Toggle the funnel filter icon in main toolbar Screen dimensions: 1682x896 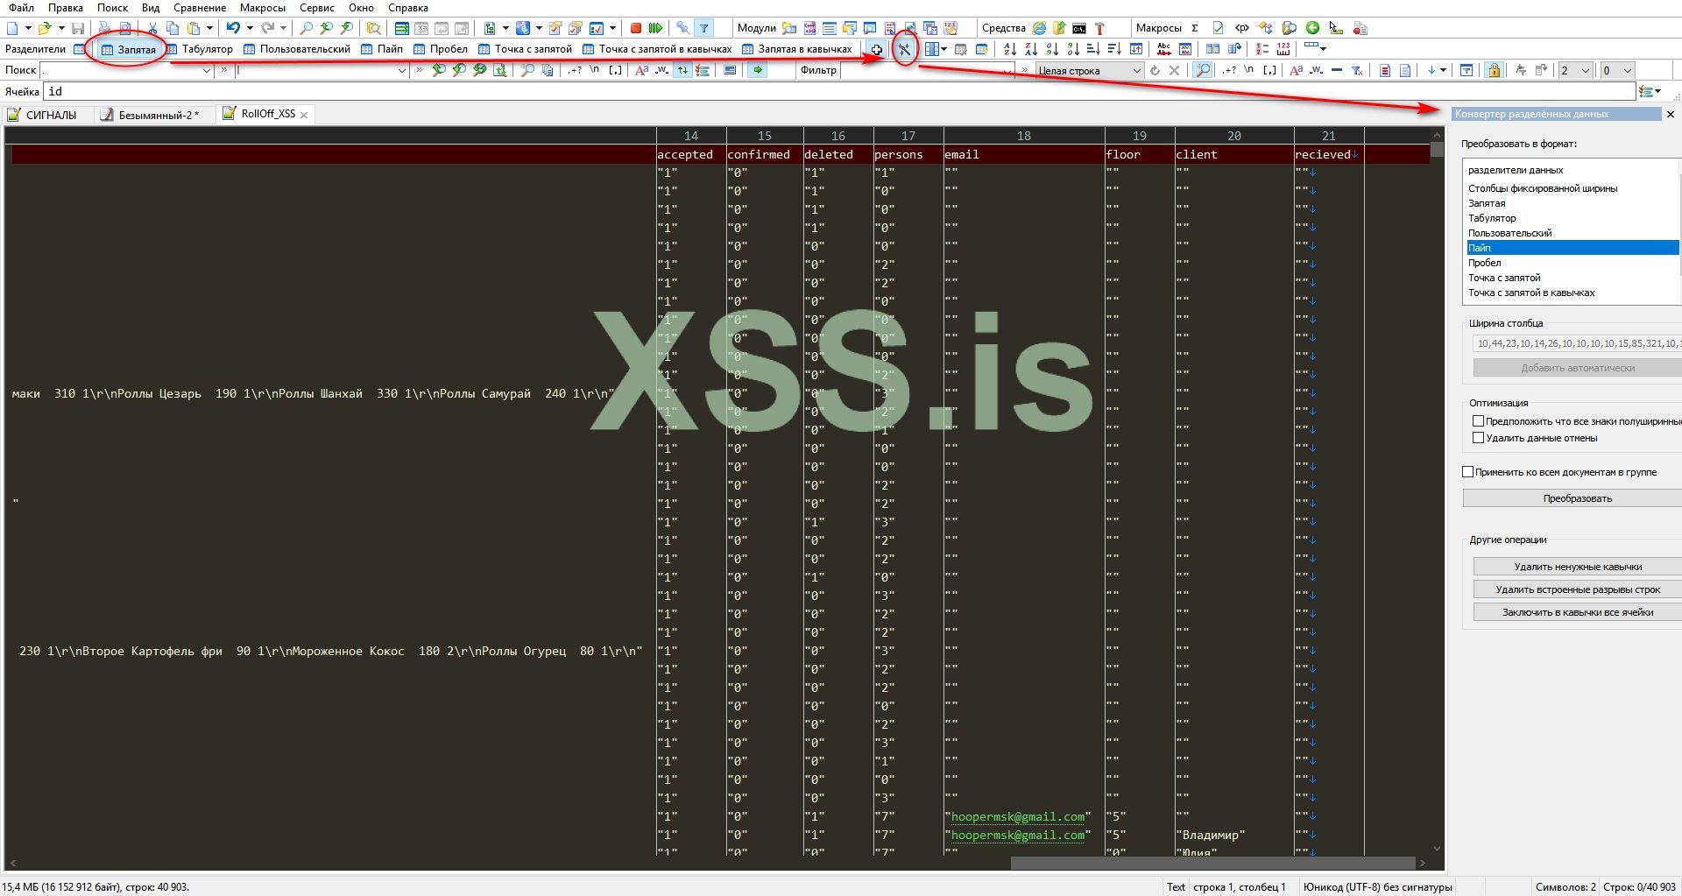point(703,28)
